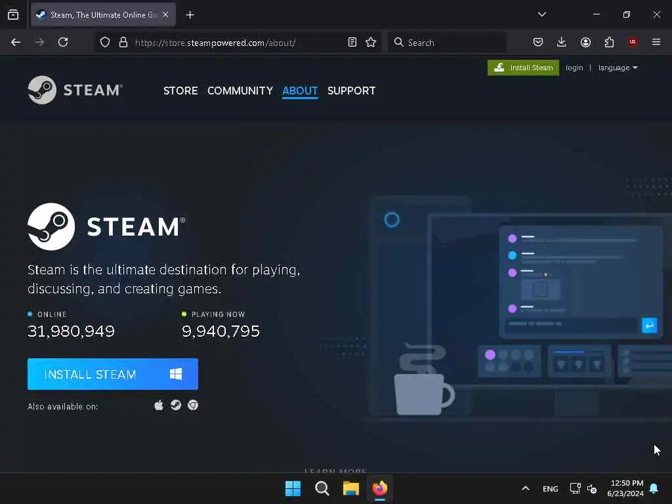Close the Steam tab
The image size is (672, 504).
[x=165, y=14]
